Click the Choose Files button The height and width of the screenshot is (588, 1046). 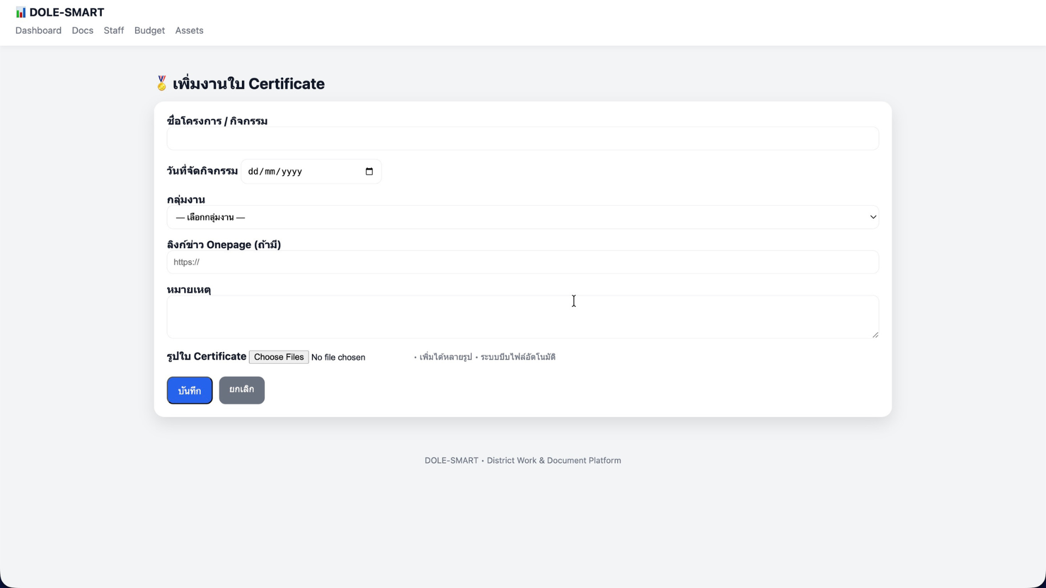(279, 357)
